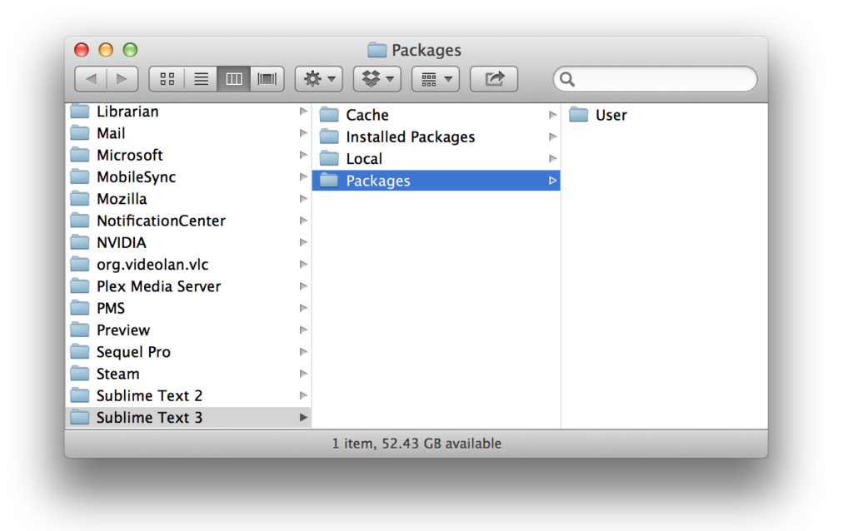Screen dimensions: 853x531
Task: Open the Installed Packages folder
Action: [410, 137]
